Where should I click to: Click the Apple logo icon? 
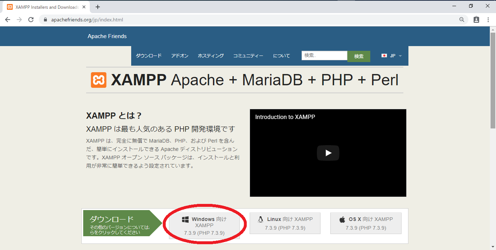click(x=342, y=219)
